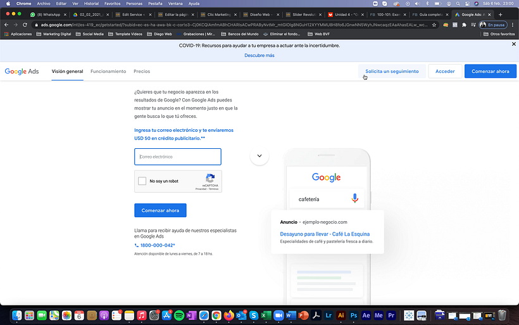Launch Excel from the dock
Viewport: 519px width, 325px height.
[266, 315]
